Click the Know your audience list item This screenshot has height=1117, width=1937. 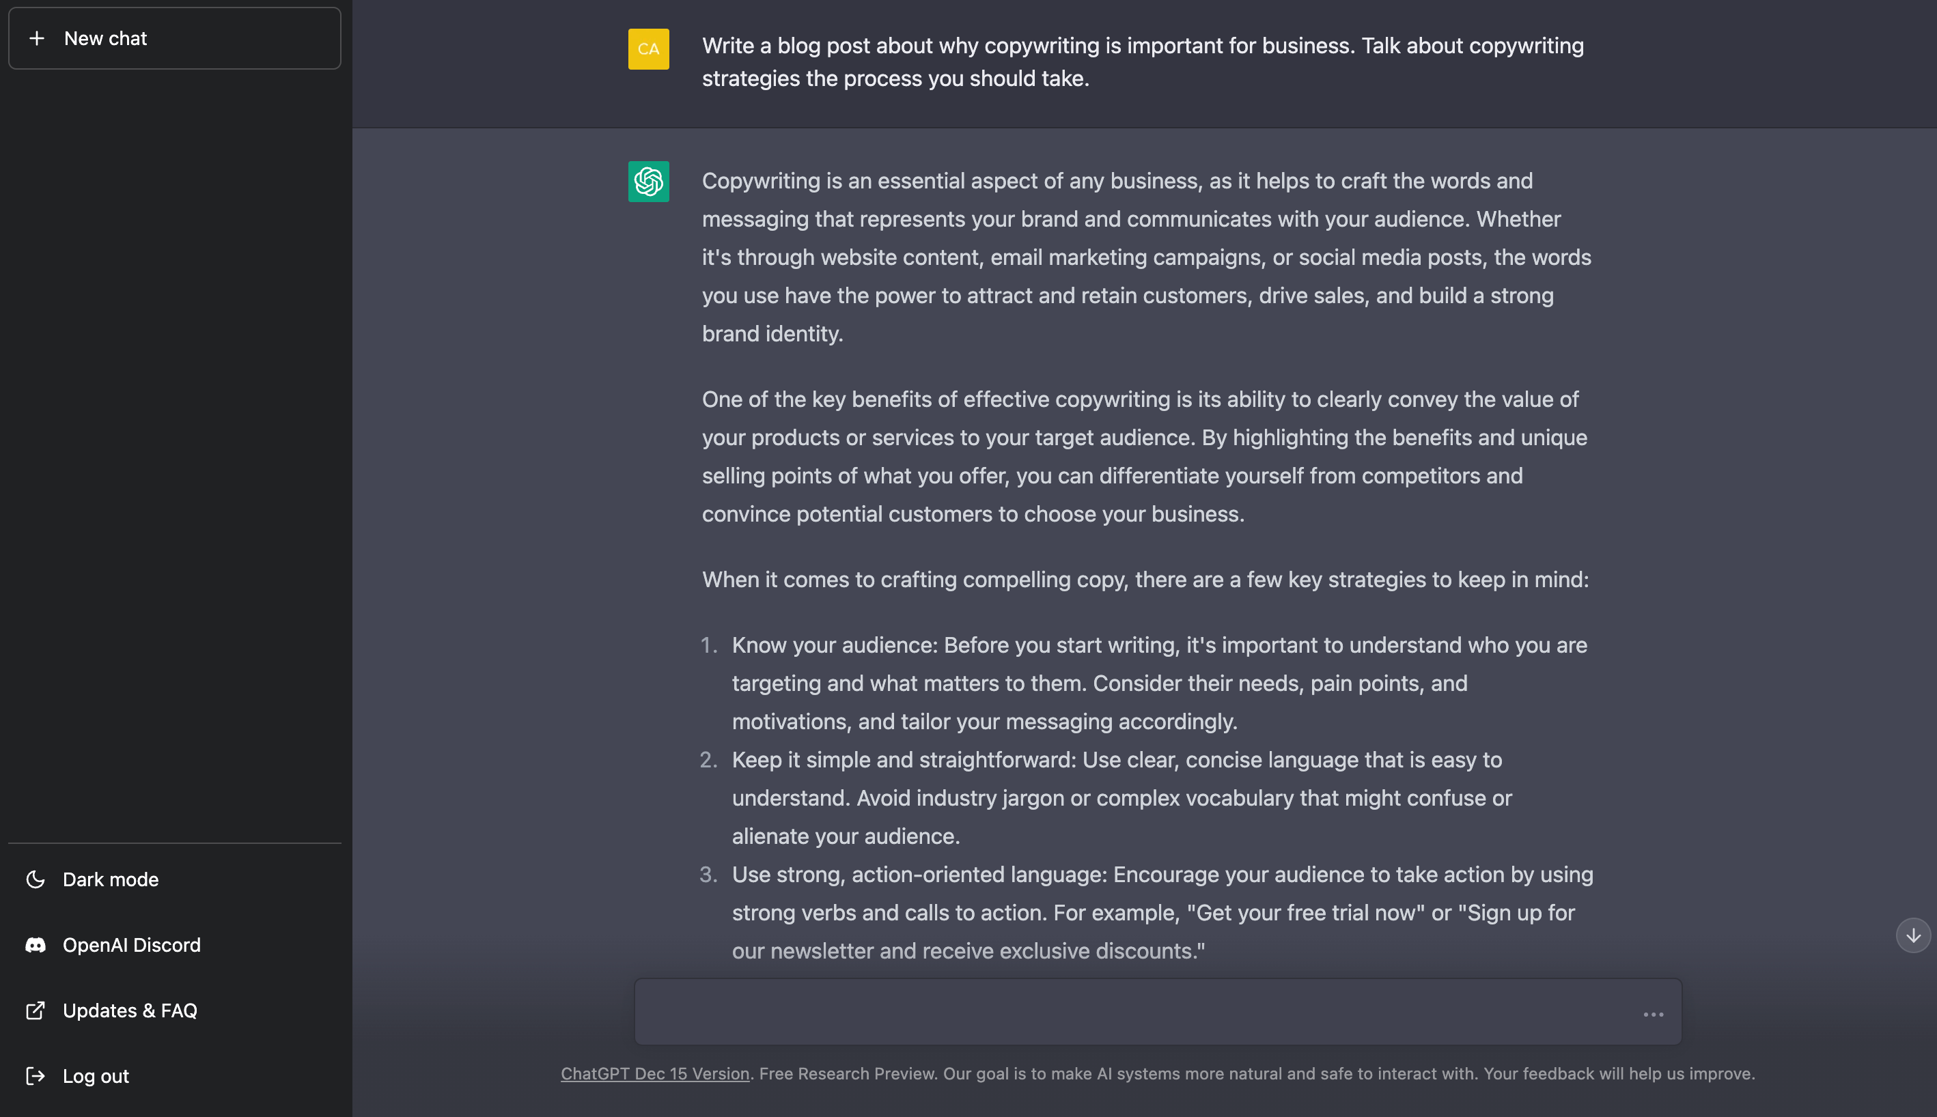click(x=1160, y=683)
